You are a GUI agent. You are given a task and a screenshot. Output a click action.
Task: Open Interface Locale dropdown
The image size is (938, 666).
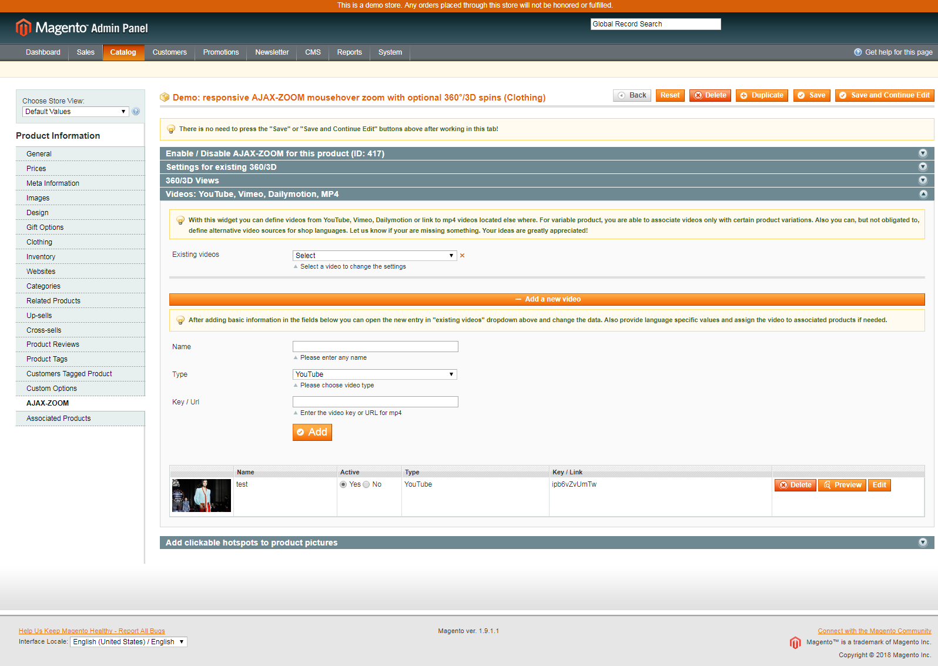(129, 642)
